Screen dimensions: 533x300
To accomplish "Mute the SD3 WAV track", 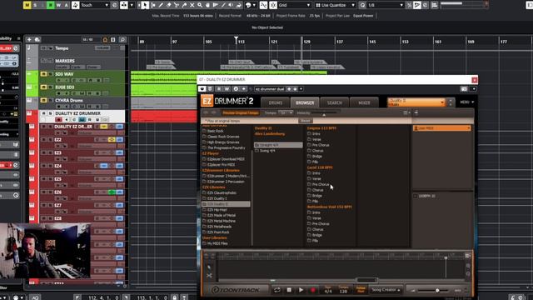I will pyautogui.click(x=43, y=74).
